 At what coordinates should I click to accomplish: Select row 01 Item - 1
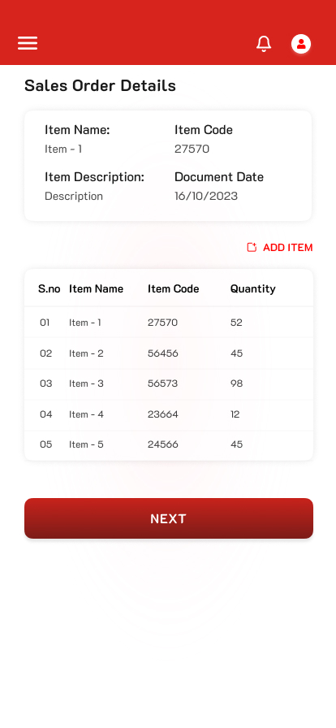pyautogui.click(x=169, y=323)
